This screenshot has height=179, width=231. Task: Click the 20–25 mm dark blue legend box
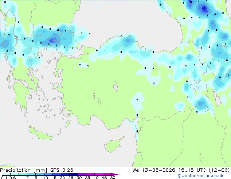[x=65, y=174]
